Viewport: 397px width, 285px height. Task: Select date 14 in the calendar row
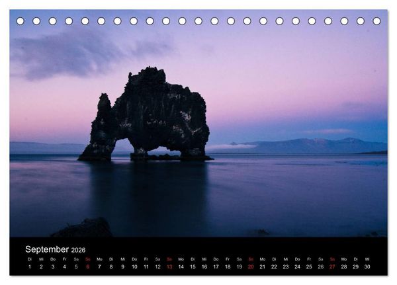181,266
